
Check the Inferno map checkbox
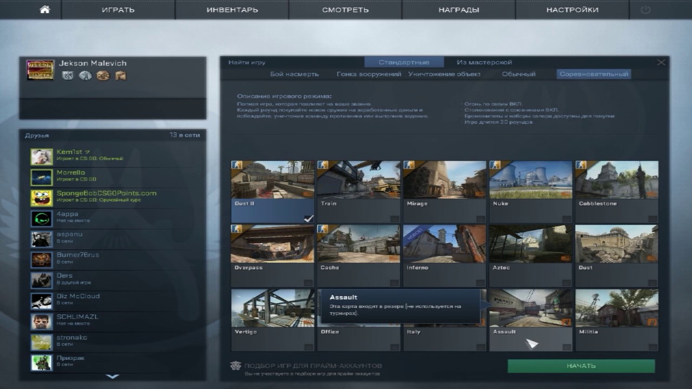click(x=481, y=283)
